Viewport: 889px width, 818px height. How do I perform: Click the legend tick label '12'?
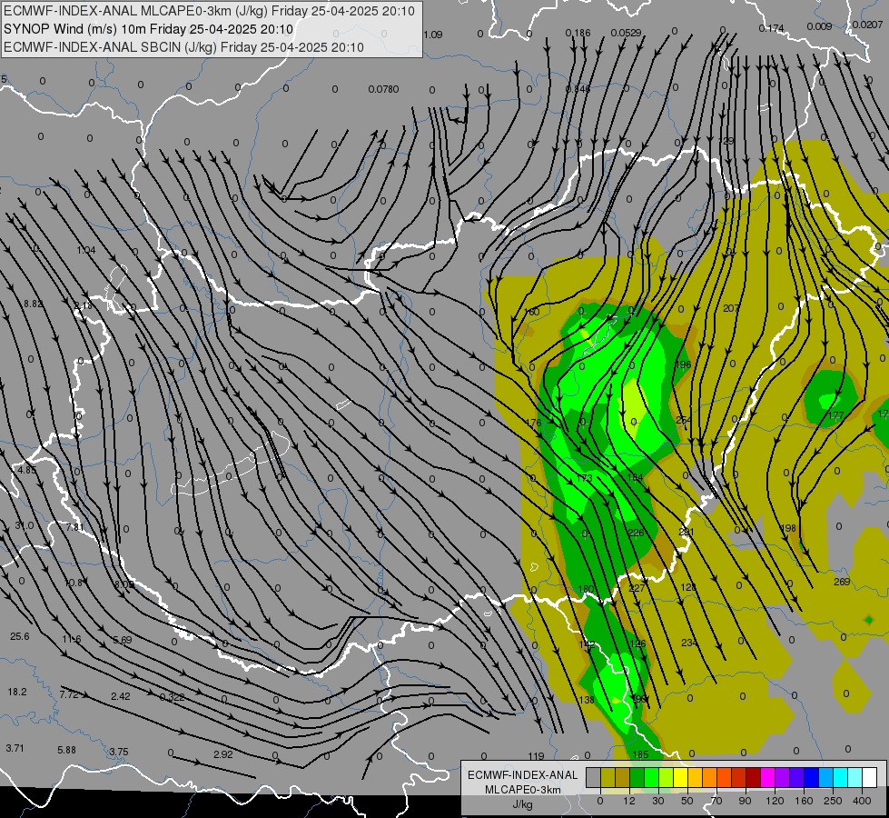pos(628,801)
